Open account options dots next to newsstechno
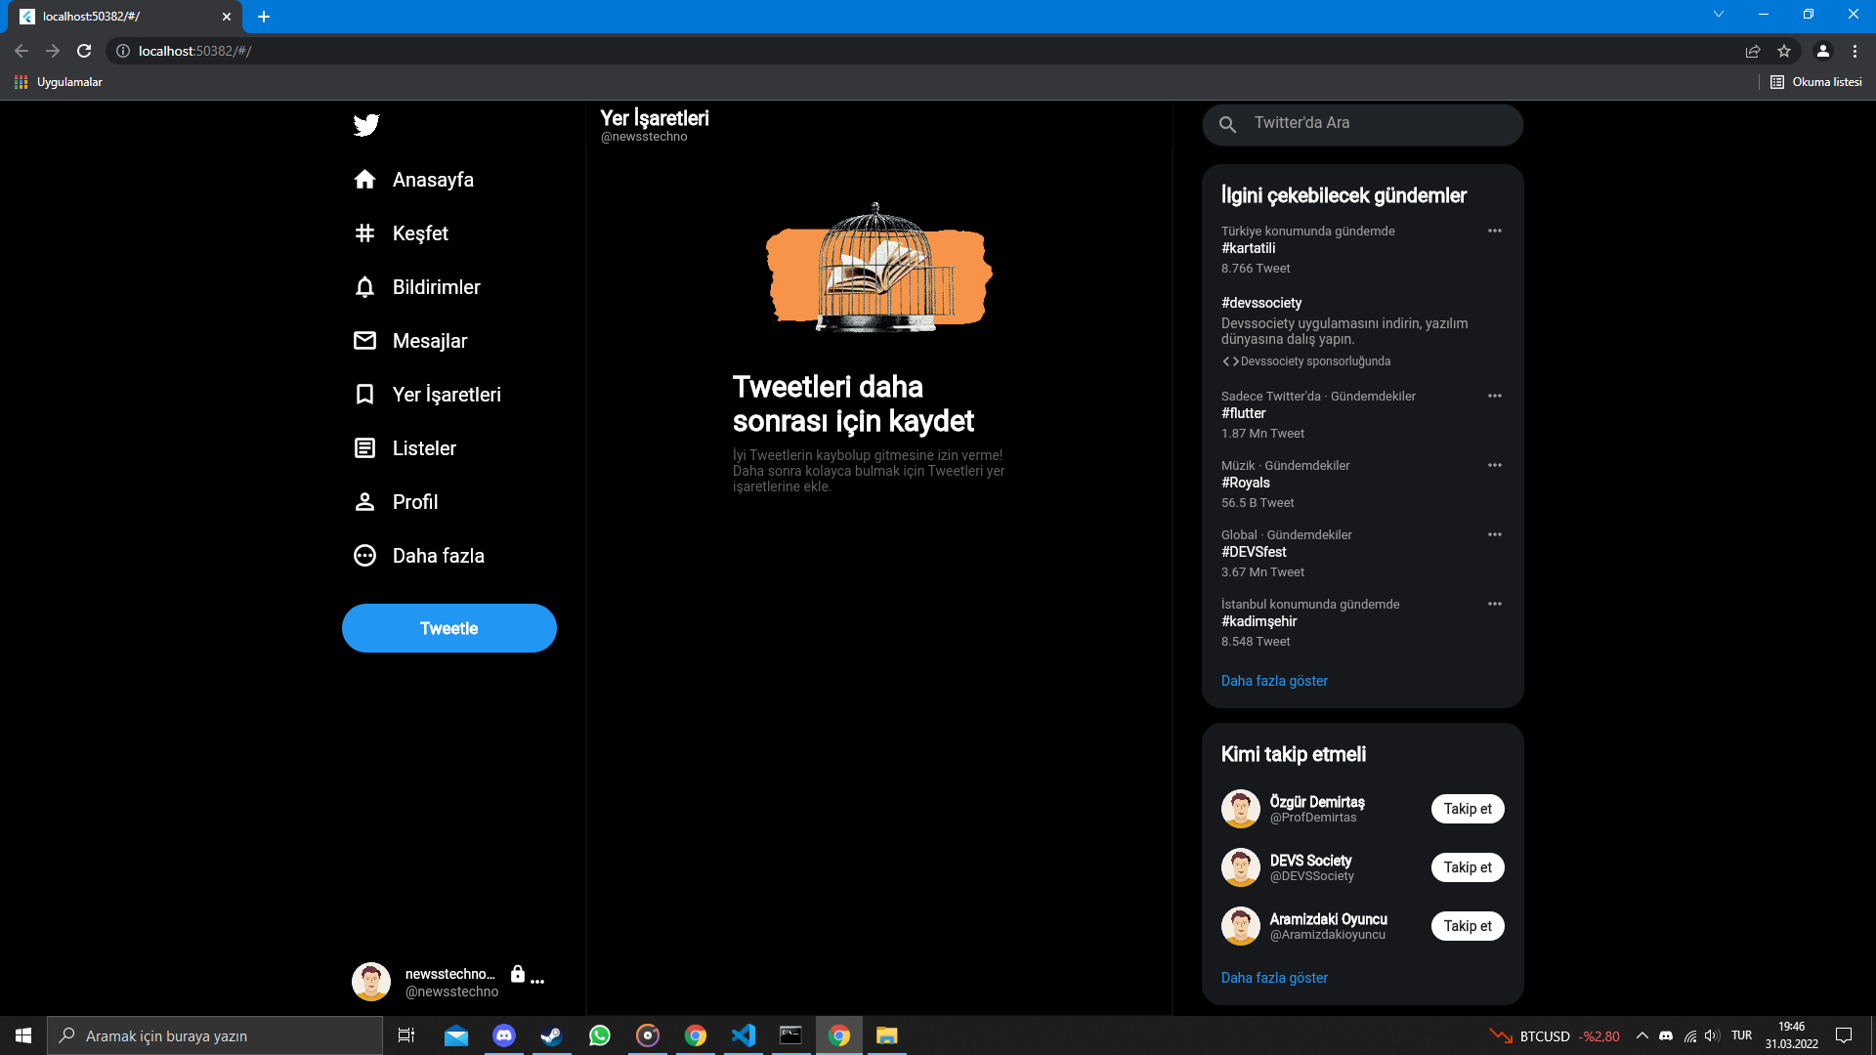 [x=537, y=981]
